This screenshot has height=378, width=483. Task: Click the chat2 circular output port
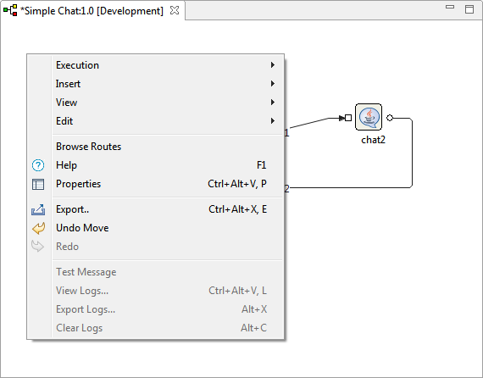click(390, 118)
